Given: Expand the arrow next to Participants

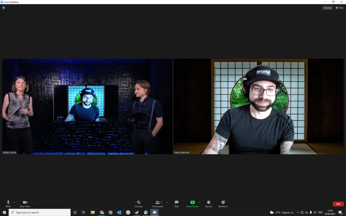Looking at the screenshot, I should click(167, 202).
